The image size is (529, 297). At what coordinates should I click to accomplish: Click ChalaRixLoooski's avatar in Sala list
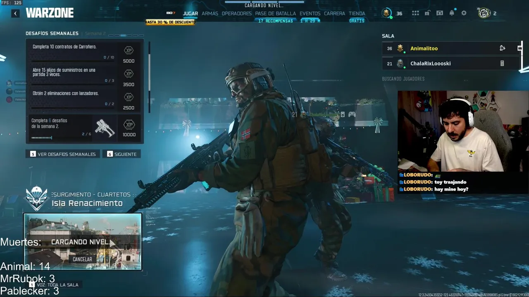coord(400,64)
